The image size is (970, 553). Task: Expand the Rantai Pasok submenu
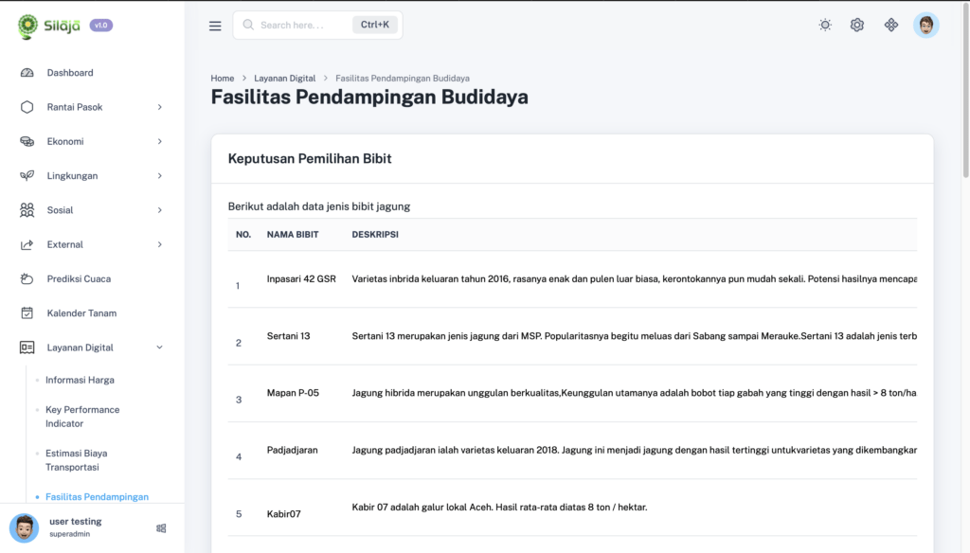pyautogui.click(x=159, y=107)
